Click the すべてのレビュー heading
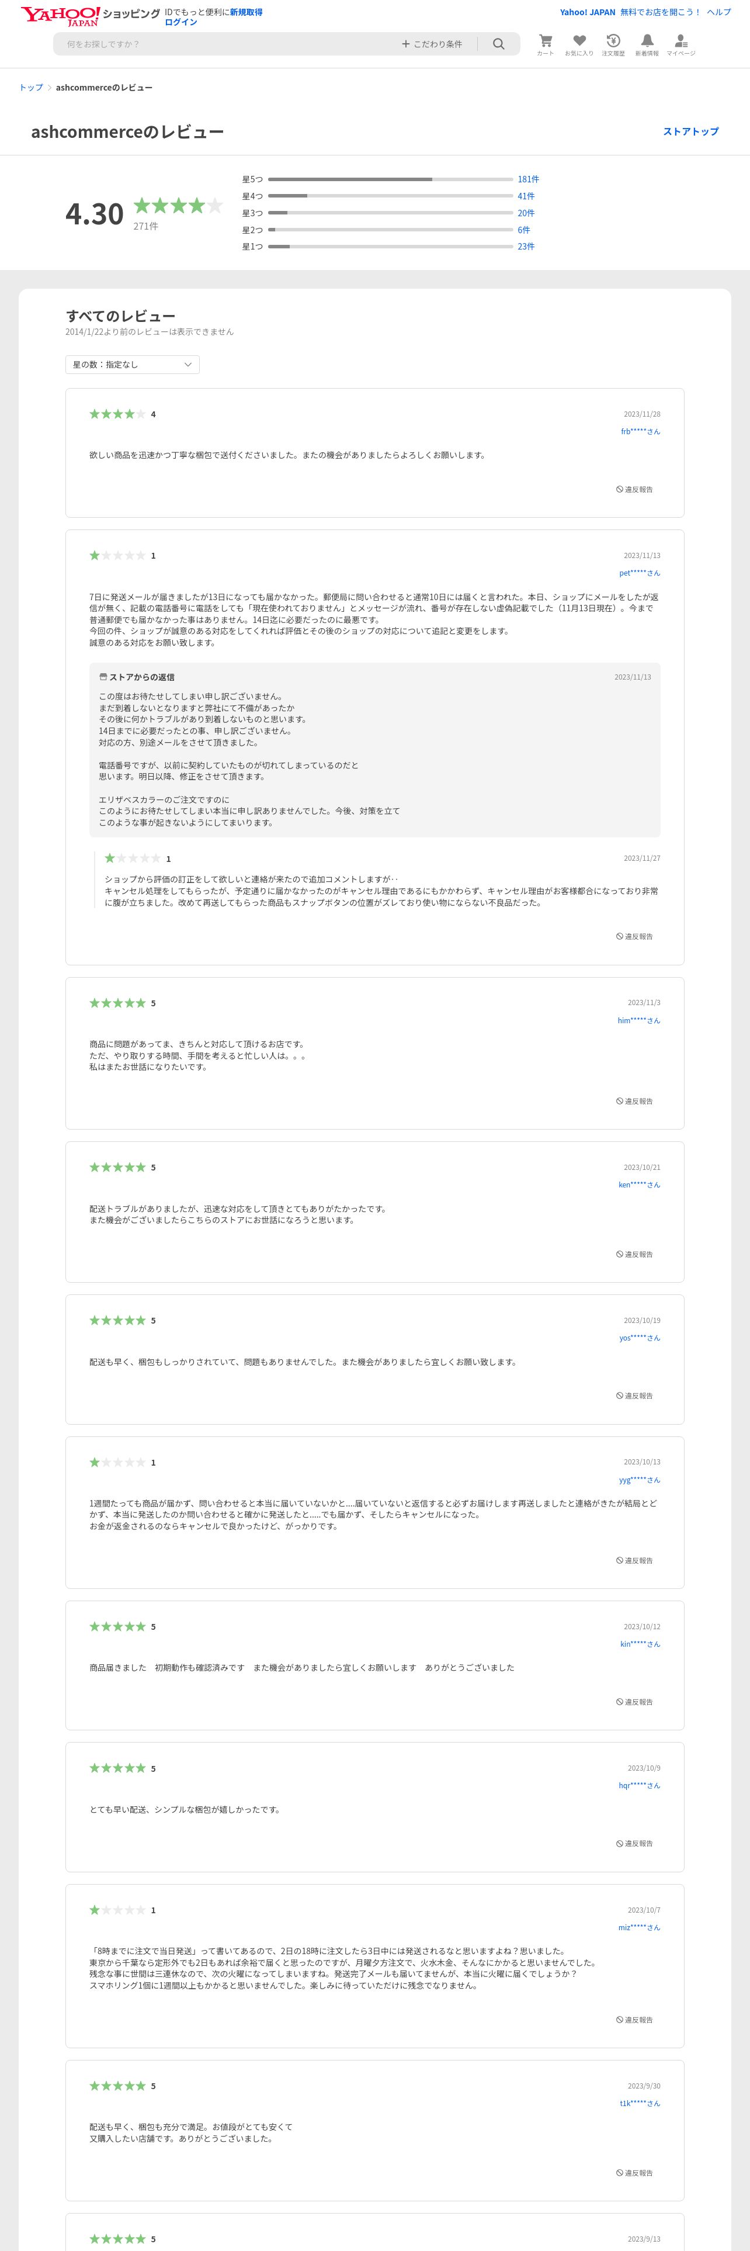Viewport: 750px width, 2251px height. click(120, 316)
